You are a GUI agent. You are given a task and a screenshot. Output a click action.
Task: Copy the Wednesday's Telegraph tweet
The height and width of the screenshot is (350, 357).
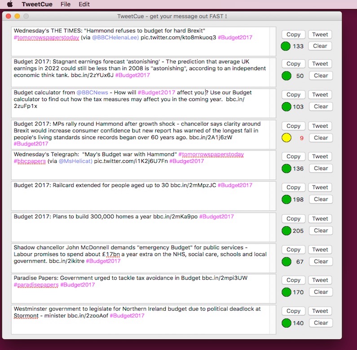293,157
